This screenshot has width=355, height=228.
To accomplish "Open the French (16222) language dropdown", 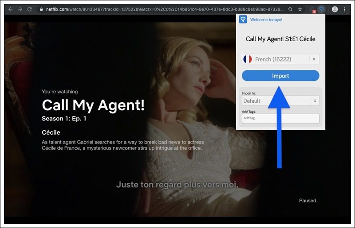I will (x=280, y=59).
